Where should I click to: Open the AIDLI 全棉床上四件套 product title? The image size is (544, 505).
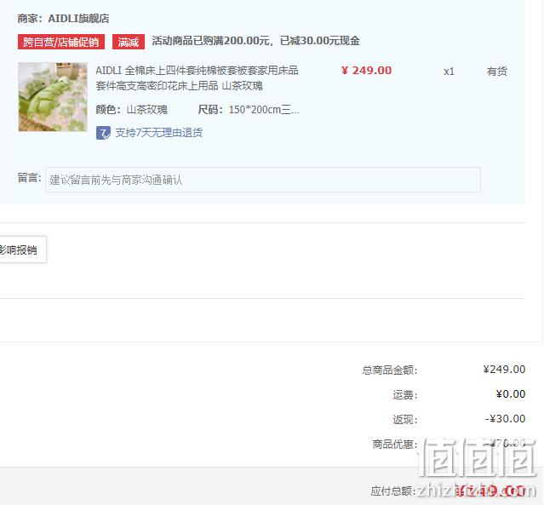[x=197, y=78]
